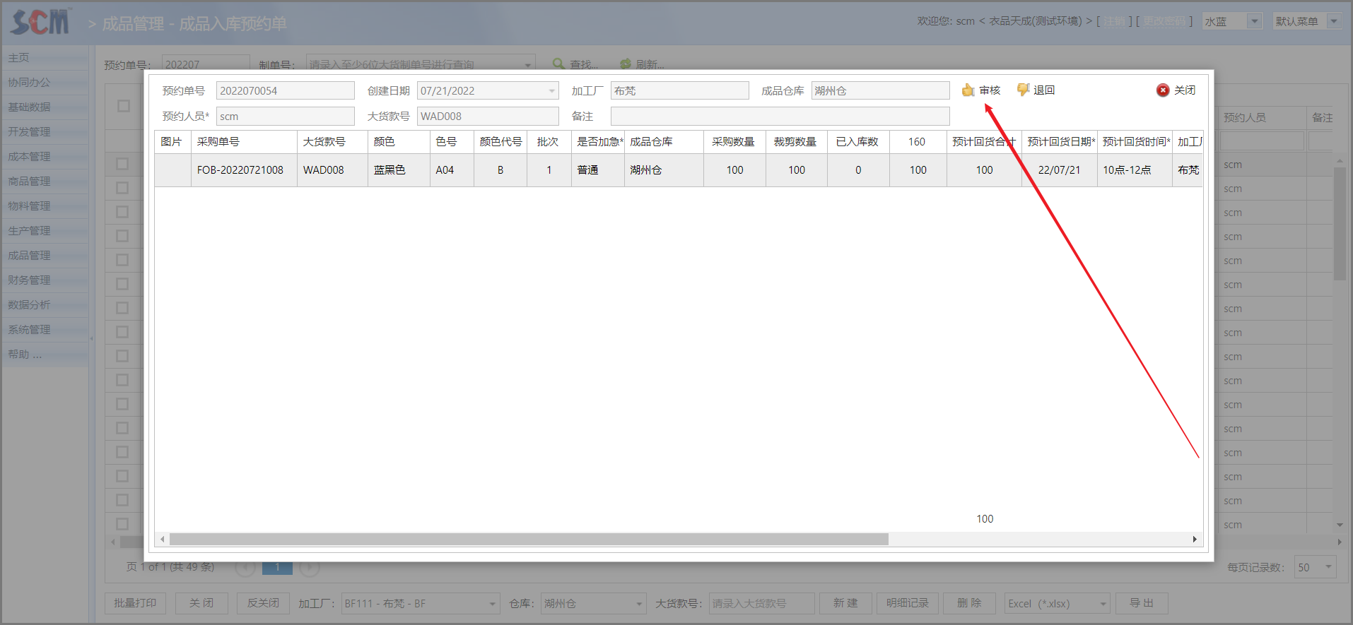Open the 创建日期 date dropdown arrow

[551, 91]
